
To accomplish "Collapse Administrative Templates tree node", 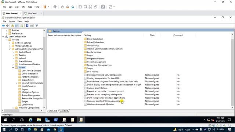I will click(10, 49).
